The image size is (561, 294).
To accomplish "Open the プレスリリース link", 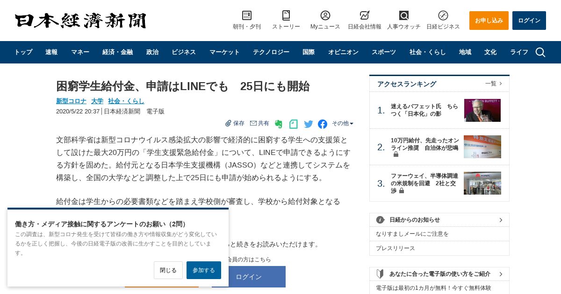I will (396, 248).
